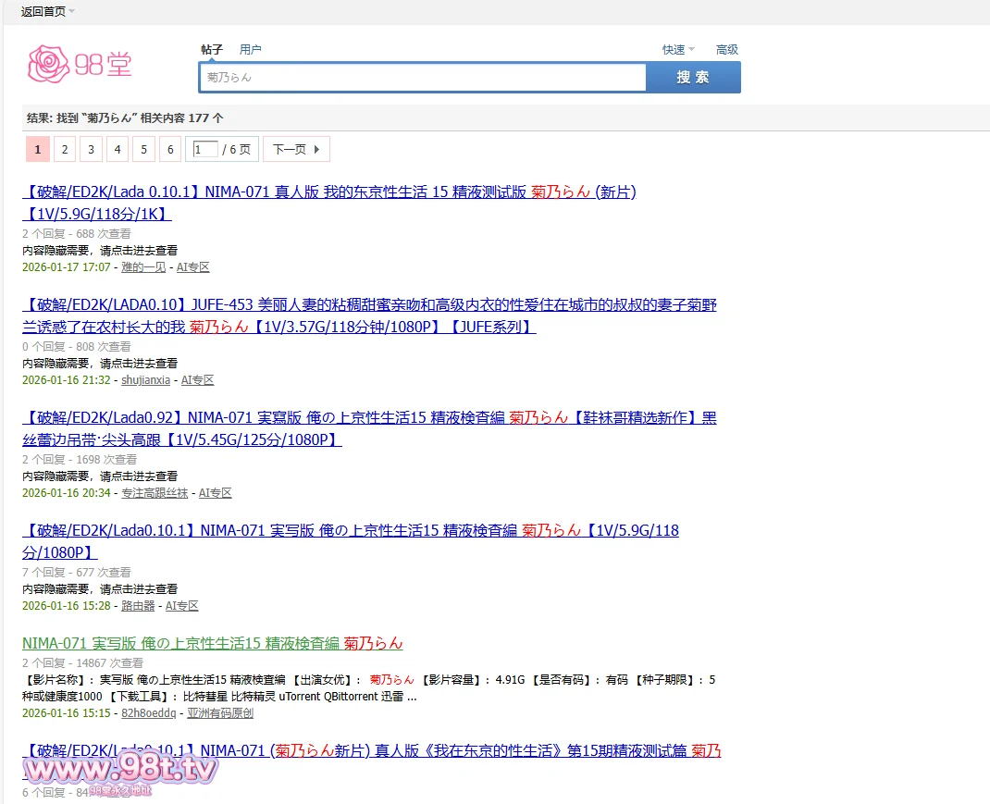Viewport: 990px width, 804px height.
Task: Open the 高级 advanced search link
Action: click(x=726, y=50)
